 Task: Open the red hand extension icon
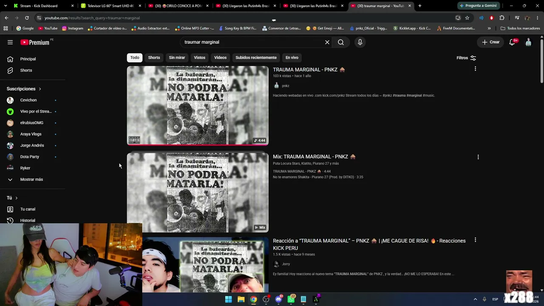[492, 18]
